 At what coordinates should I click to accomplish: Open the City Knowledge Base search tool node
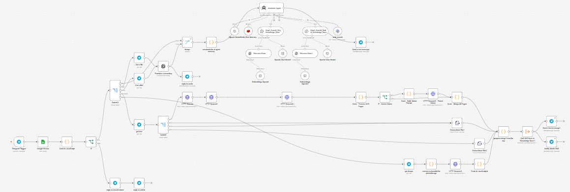(271, 31)
